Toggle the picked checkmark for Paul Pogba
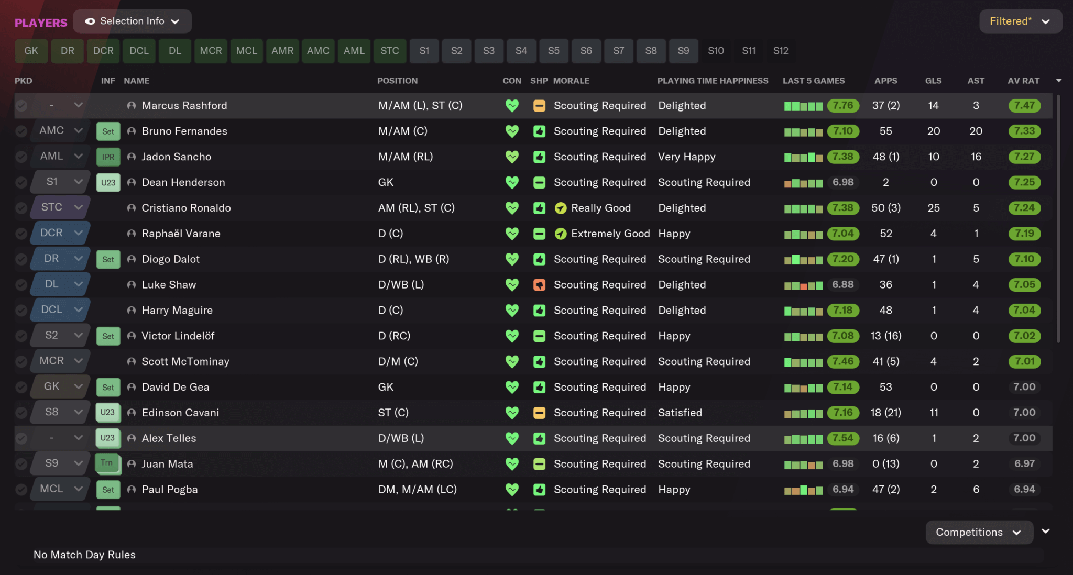 [x=21, y=490]
